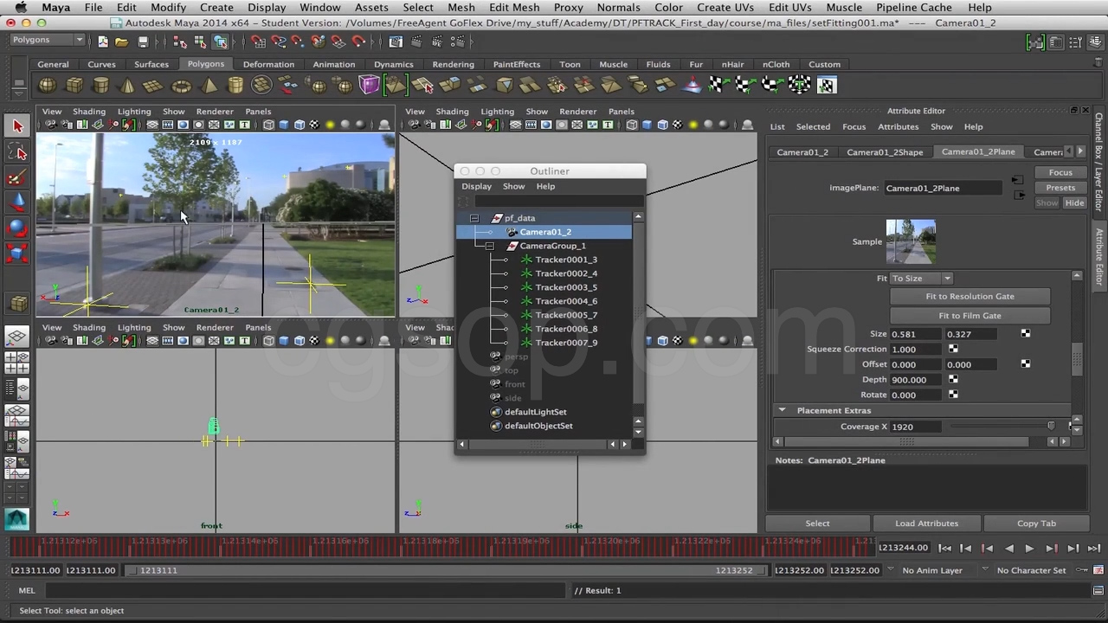Open the Outliner Display menu

(x=476, y=186)
